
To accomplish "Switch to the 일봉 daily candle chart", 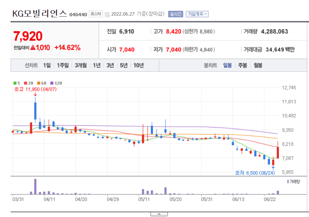I will 227,65.
